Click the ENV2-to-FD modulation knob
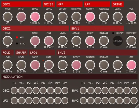 pyautogui.click(x=112, y=101)
